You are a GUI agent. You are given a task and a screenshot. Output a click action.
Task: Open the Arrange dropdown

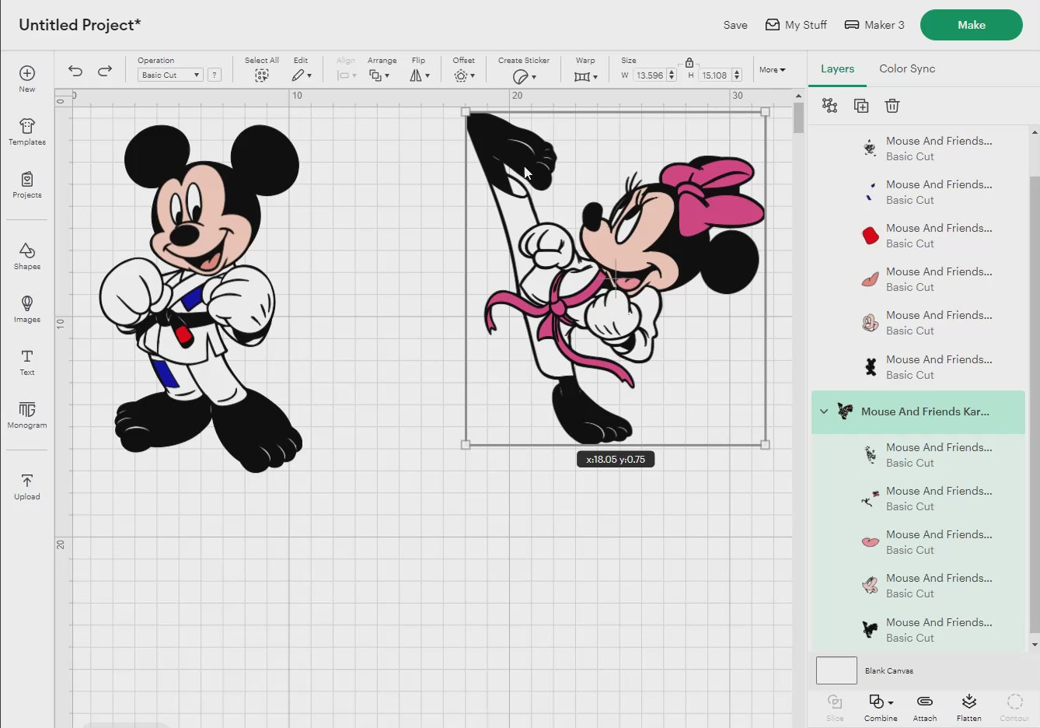pos(379,75)
